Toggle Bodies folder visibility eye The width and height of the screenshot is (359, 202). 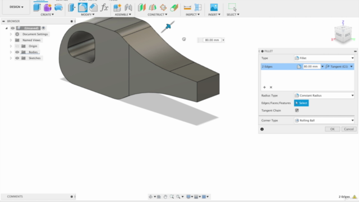(x=17, y=52)
